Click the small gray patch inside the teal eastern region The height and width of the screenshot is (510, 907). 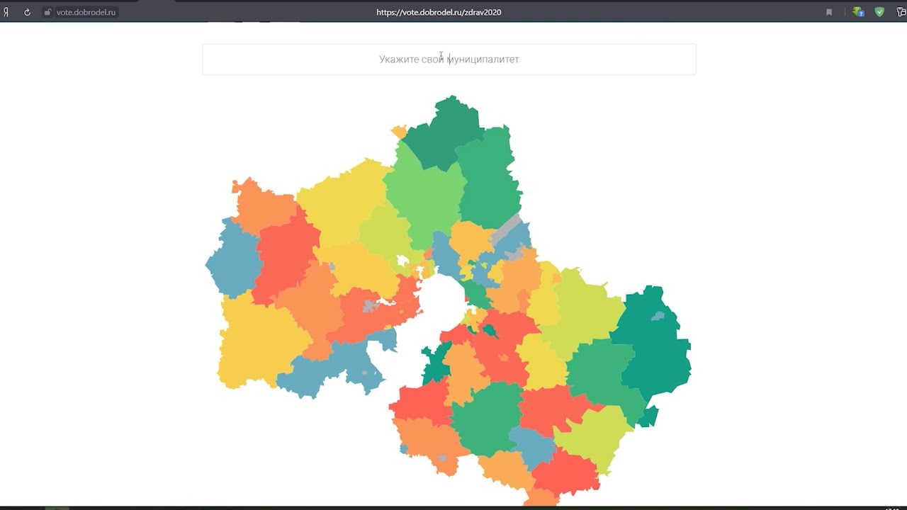(660, 315)
